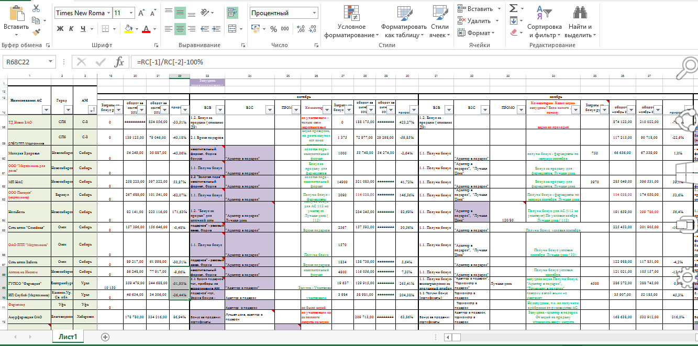Click the decrease decimal places icon

313,29
